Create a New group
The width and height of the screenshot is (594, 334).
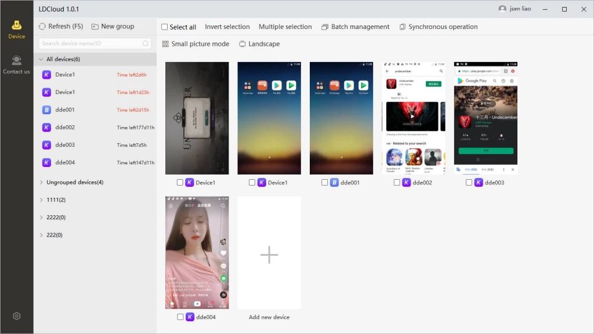pyautogui.click(x=114, y=26)
